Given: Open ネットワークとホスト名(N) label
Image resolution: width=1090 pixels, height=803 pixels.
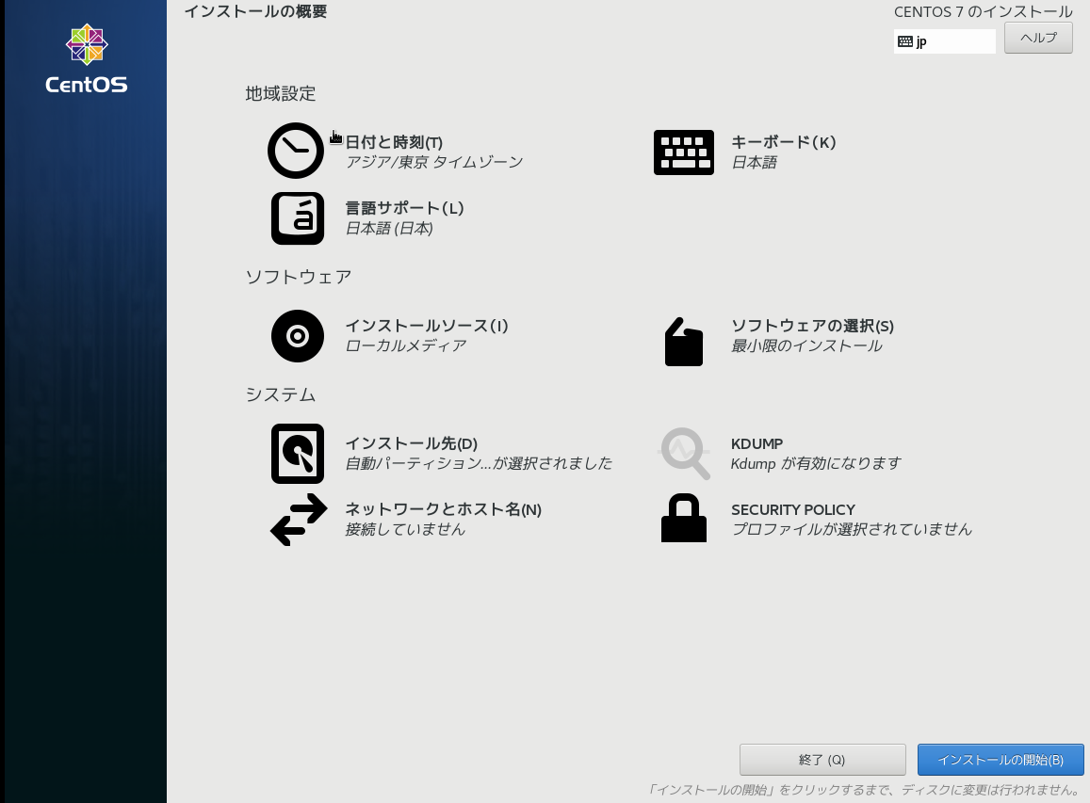Looking at the screenshot, I should [x=444, y=510].
